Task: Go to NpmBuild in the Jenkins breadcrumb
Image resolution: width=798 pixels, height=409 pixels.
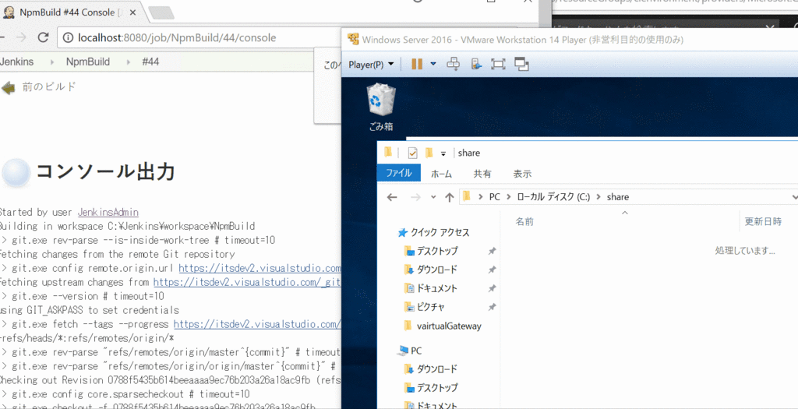Action: 87,62
